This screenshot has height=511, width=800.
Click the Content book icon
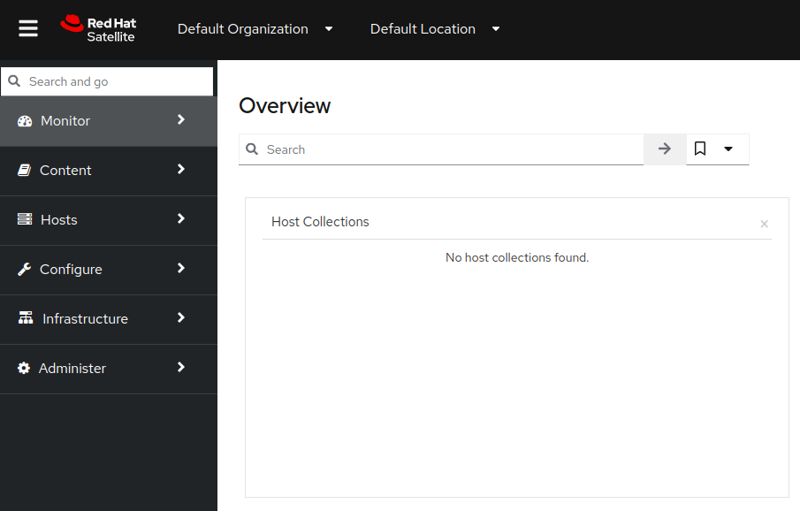click(24, 171)
